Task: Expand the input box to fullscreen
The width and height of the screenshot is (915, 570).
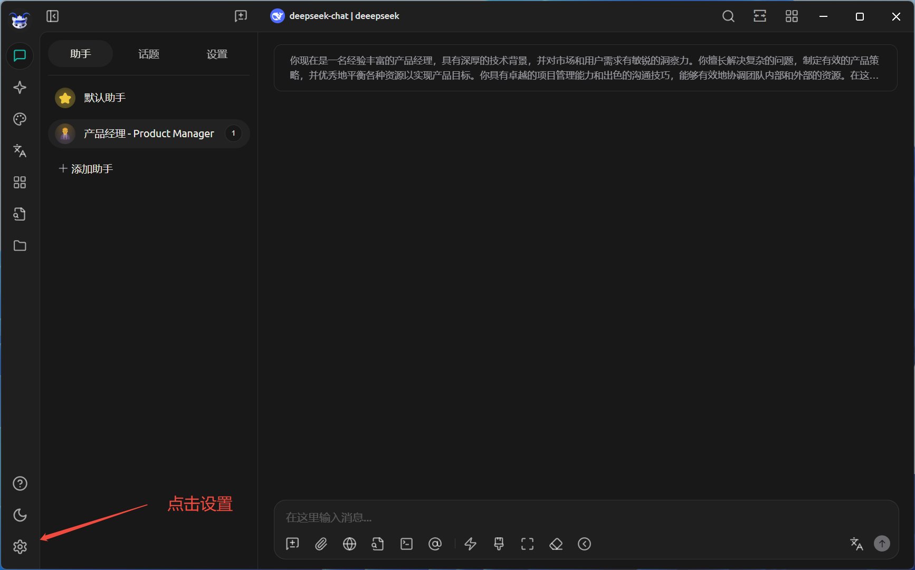Action: (528, 544)
